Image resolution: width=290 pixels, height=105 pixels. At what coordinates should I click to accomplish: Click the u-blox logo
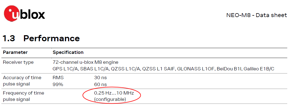coord(25,14)
